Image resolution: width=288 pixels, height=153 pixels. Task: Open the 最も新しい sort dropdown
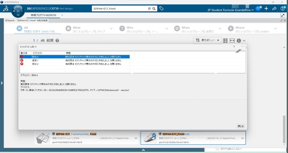pyautogui.click(x=207, y=40)
